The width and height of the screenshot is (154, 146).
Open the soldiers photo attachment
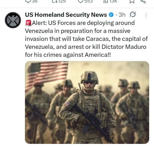click(87, 102)
